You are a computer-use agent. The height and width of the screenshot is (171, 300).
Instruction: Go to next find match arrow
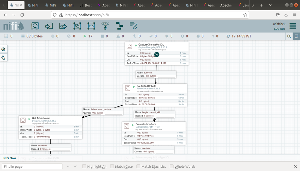point(75,166)
